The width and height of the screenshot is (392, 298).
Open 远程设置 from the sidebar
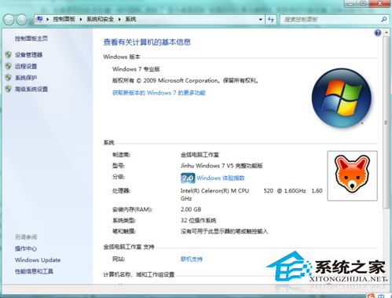[26, 66]
